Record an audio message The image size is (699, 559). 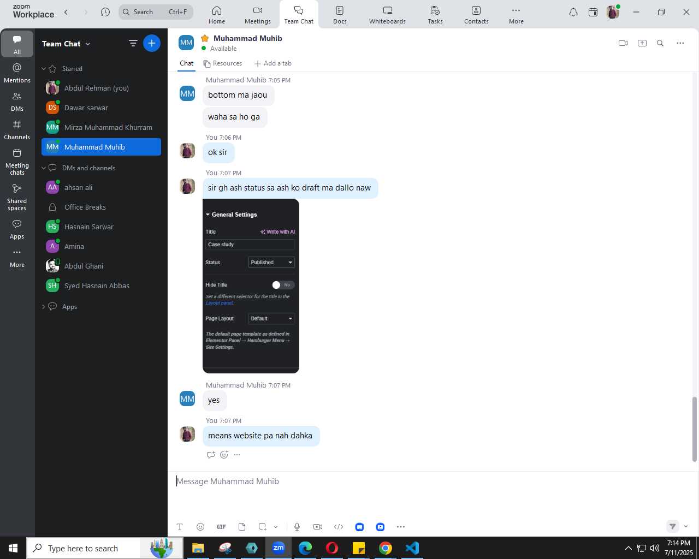pyautogui.click(x=297, y=527)
